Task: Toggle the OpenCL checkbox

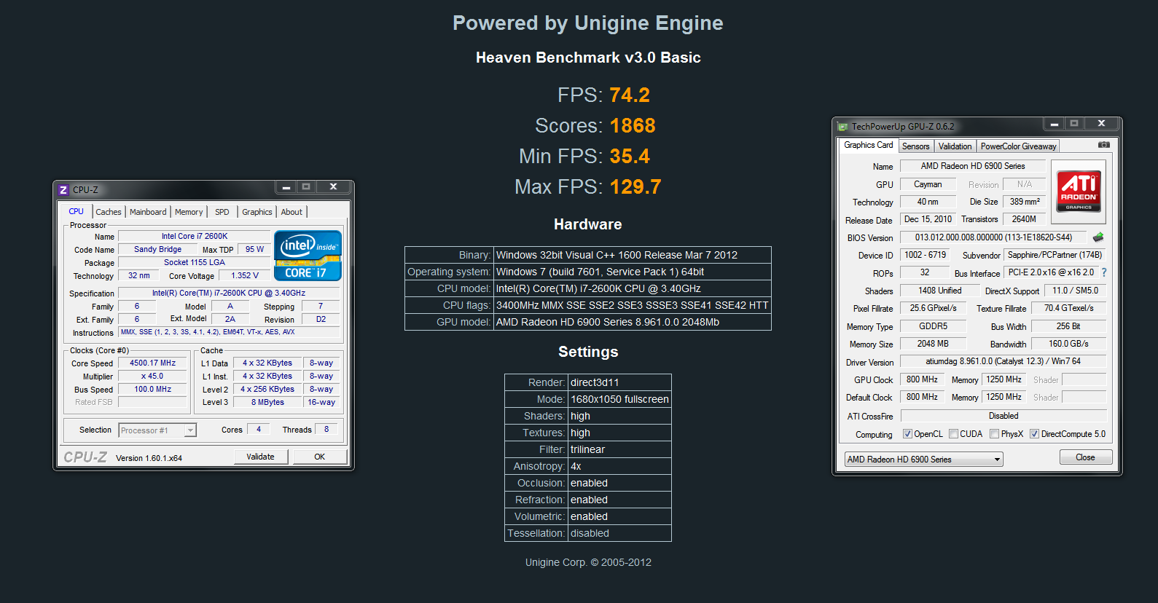Action: point(907,434)
